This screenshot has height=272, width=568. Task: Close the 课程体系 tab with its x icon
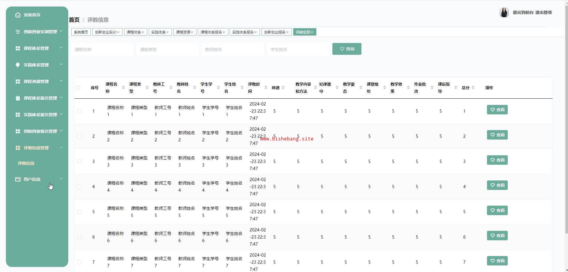pyautogui.click(x=143, y=32)
